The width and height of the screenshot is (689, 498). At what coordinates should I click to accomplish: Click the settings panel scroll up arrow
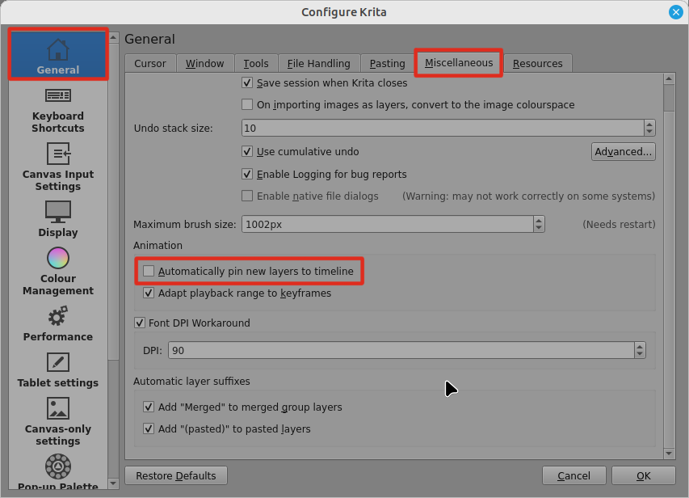tap(669, 79)
